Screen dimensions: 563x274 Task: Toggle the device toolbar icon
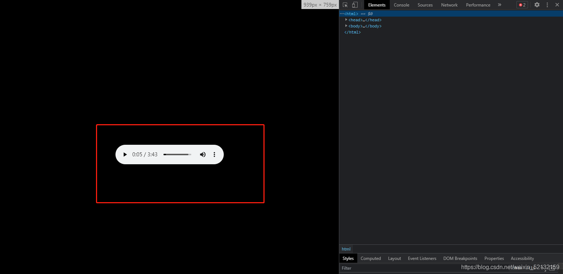(x=355, y=5)
